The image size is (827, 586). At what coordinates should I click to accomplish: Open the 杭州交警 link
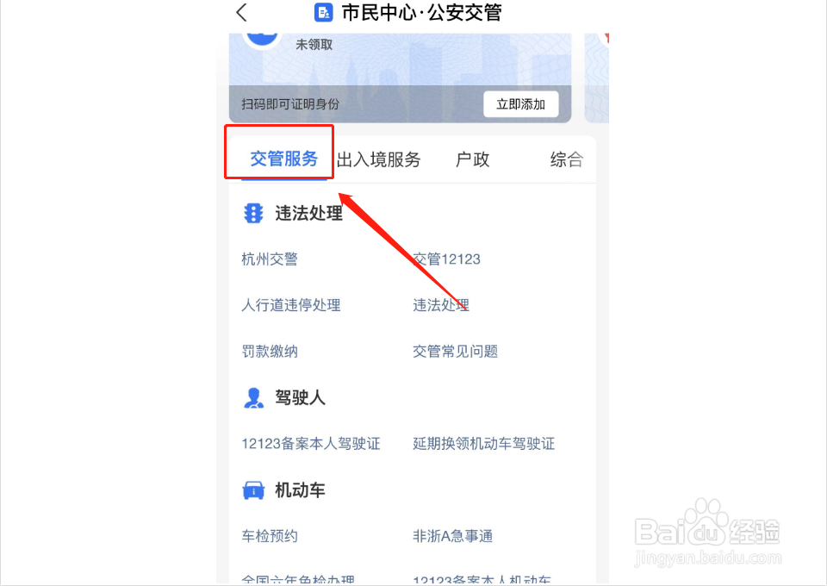[270, 259]
